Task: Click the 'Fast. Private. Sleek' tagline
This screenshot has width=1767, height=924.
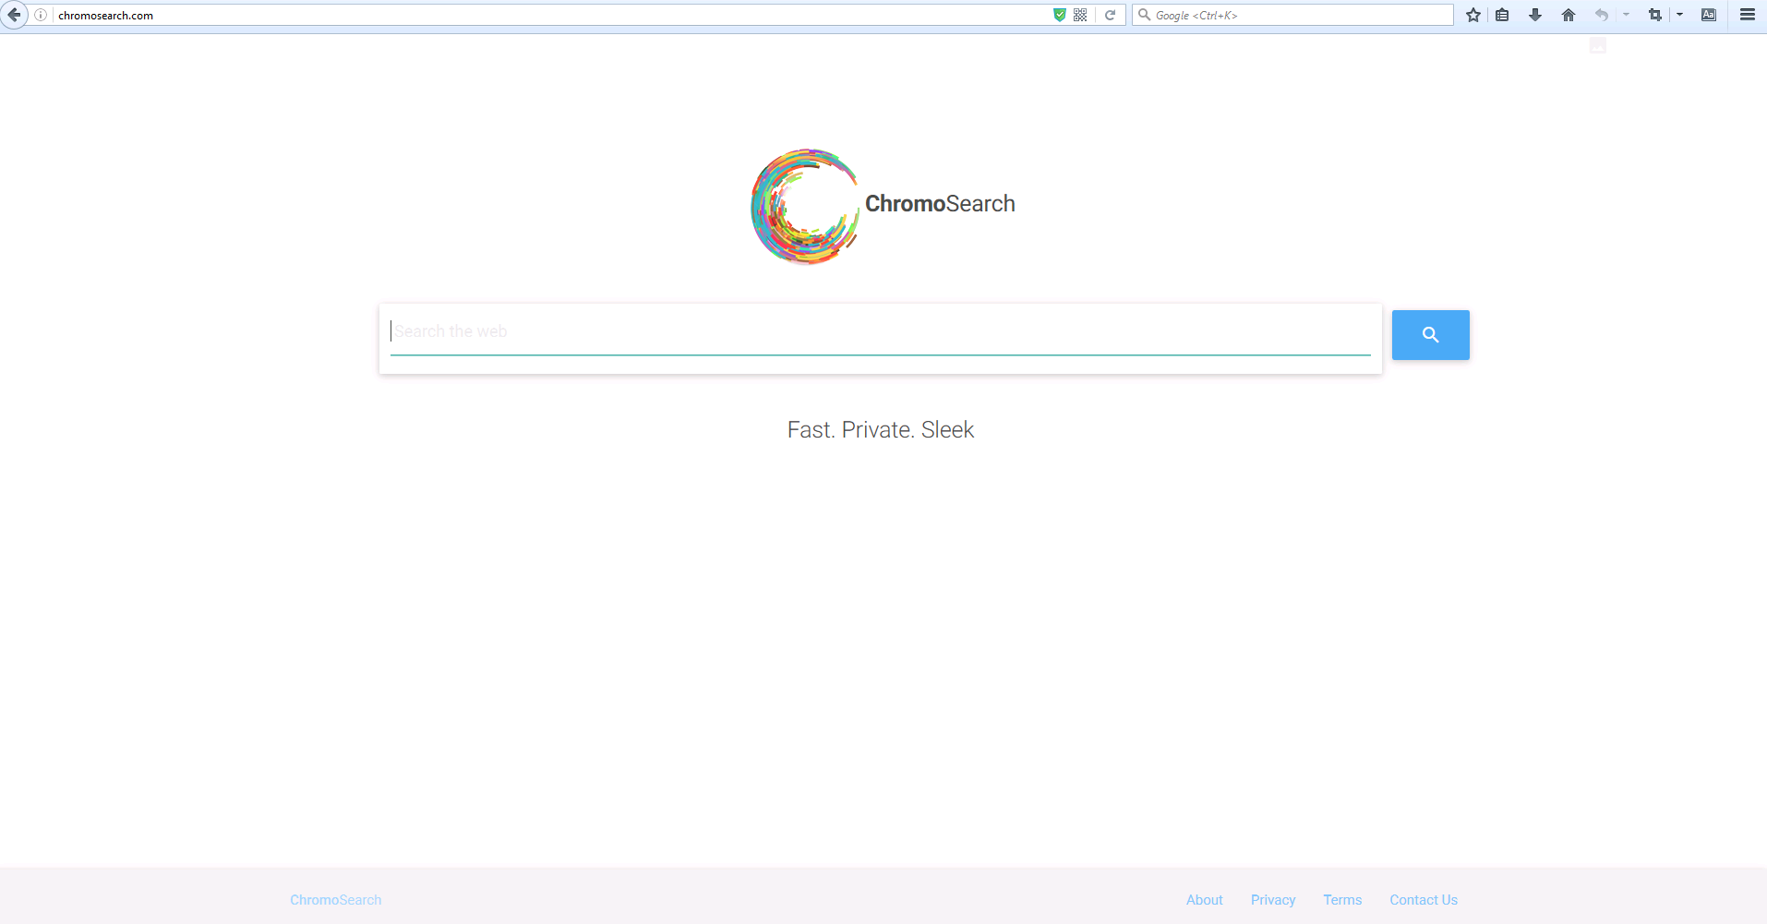Action: point(881,430)
